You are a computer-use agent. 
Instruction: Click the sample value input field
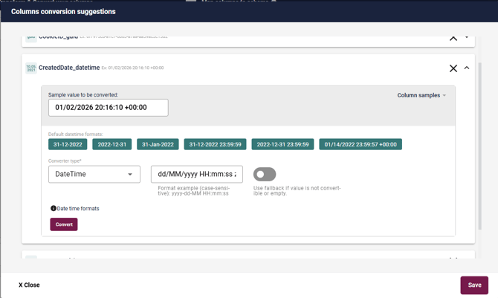pyautogui.click(x=109, y=108)
